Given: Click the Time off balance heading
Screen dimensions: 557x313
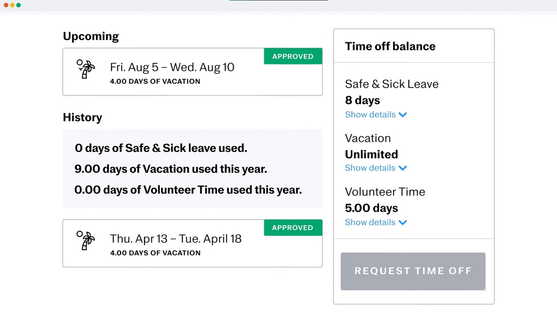Looking at the screenshot, I should [390, 46].
